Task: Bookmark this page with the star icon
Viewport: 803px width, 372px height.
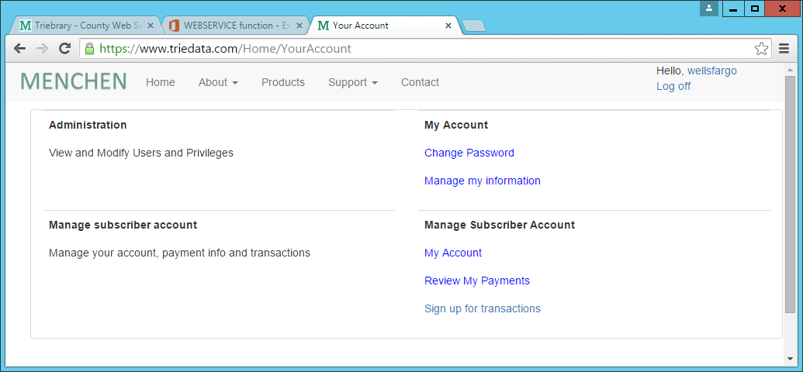Action: point(761,49)
